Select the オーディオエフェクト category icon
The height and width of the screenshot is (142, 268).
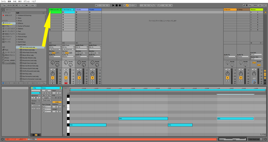coord(3,31)
